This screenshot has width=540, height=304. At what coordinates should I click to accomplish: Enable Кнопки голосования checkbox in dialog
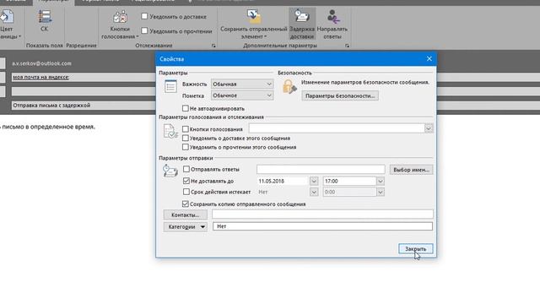pyautogui.click(x=186, y=129)
